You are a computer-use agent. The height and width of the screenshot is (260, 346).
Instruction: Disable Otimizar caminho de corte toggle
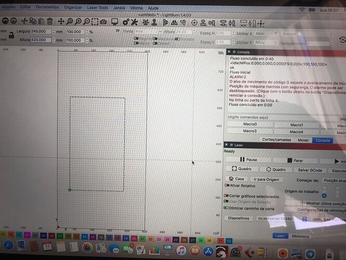click(227, 207)
